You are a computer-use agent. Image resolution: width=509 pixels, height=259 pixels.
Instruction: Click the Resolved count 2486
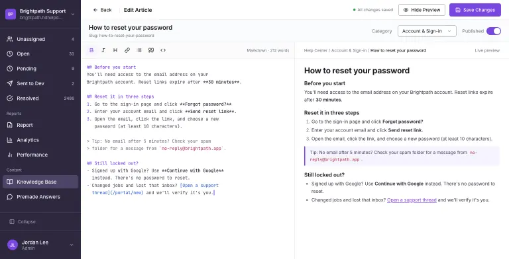(x=69, y=98)
